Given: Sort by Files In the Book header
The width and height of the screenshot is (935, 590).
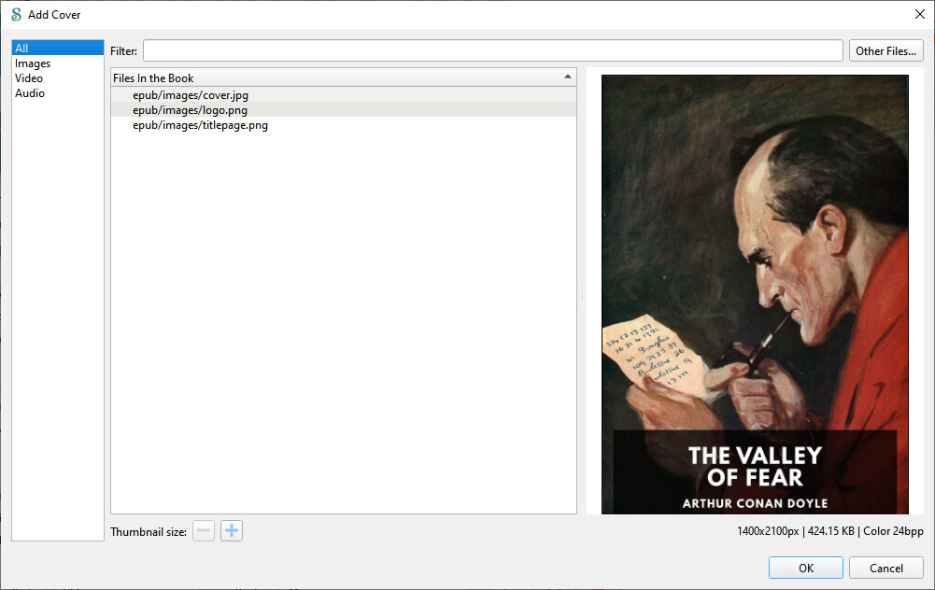Looking at the screenshot, I should (344, 77).
